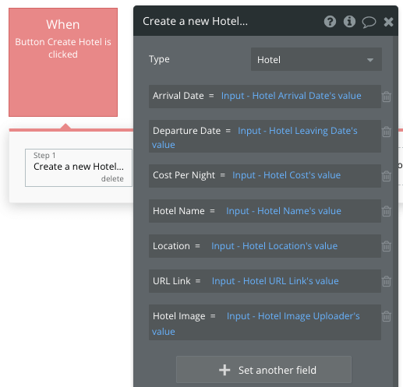
Task: Click the URL Link field label
Action: (x=171, y=281)
